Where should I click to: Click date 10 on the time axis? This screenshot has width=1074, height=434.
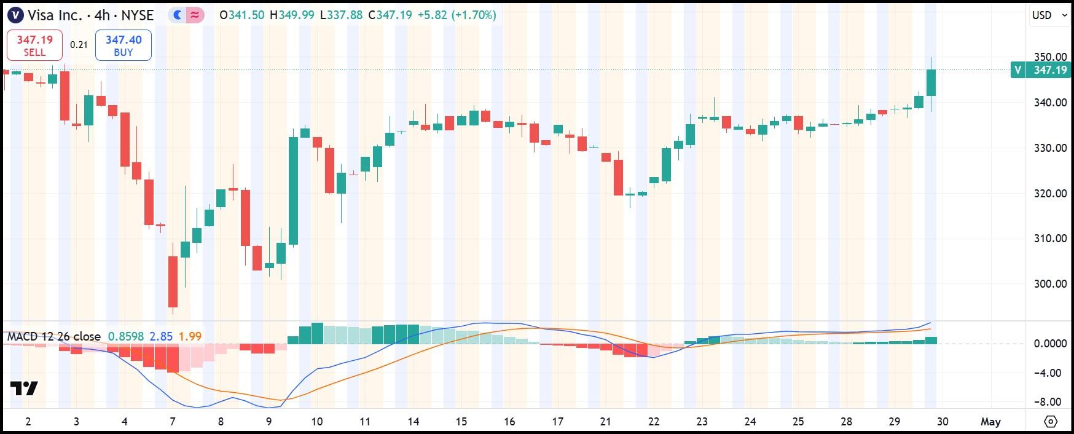317,422
